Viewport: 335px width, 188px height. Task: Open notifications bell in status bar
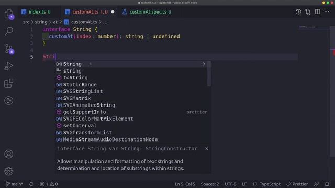pos(327,184)
